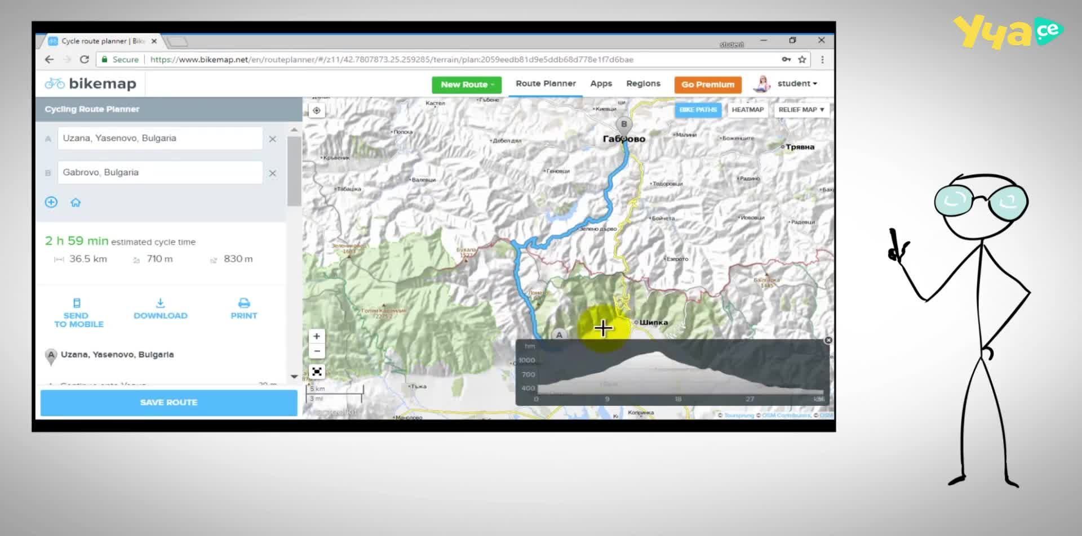Click the Шипка town label on map
Viewport: 1082px width, 536px height.
pyautogui.click(x=654, y=323)
